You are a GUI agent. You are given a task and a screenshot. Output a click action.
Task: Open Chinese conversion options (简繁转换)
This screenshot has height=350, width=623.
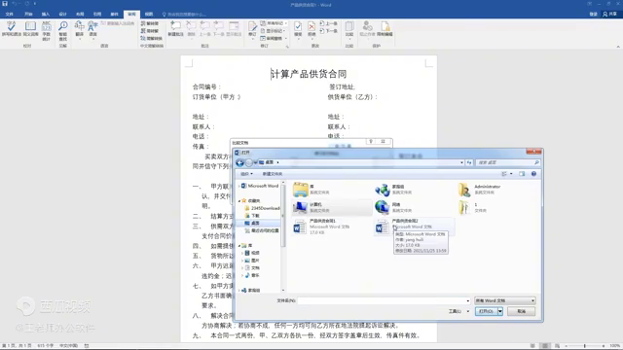[152, 38]
